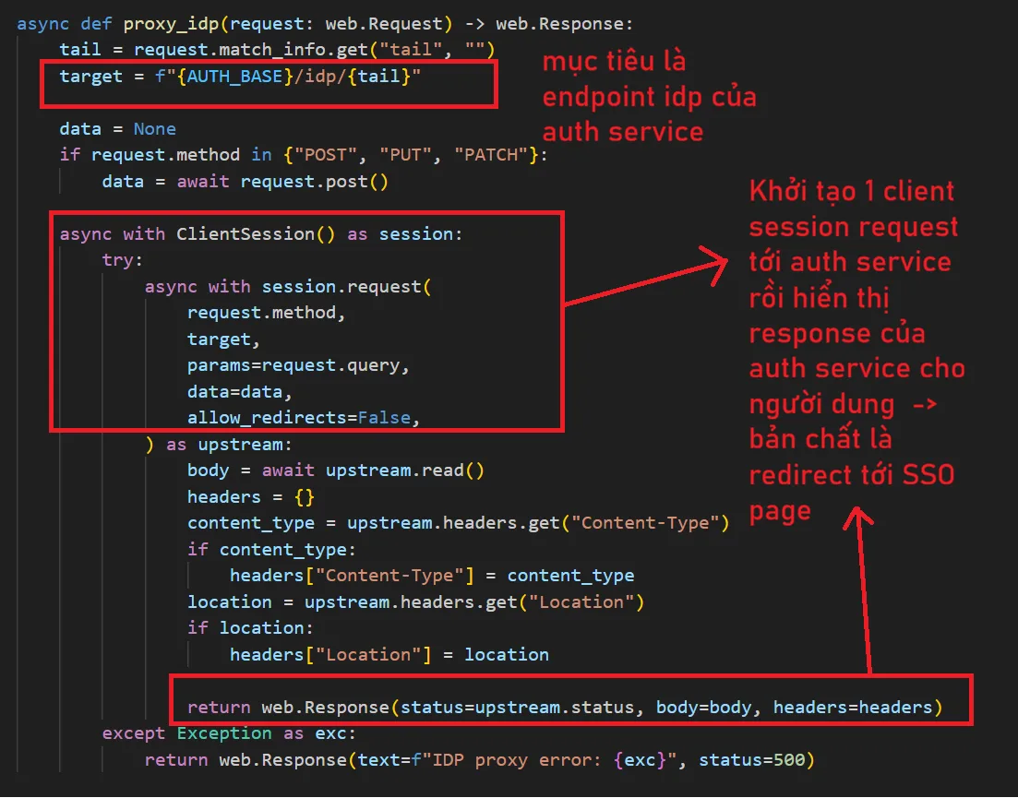Click the 'headers = {}' line
The image size is (1018, 798).
click(x=251, y=497)
